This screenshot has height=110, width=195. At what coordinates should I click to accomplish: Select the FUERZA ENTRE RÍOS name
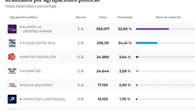tap(39, 43)
